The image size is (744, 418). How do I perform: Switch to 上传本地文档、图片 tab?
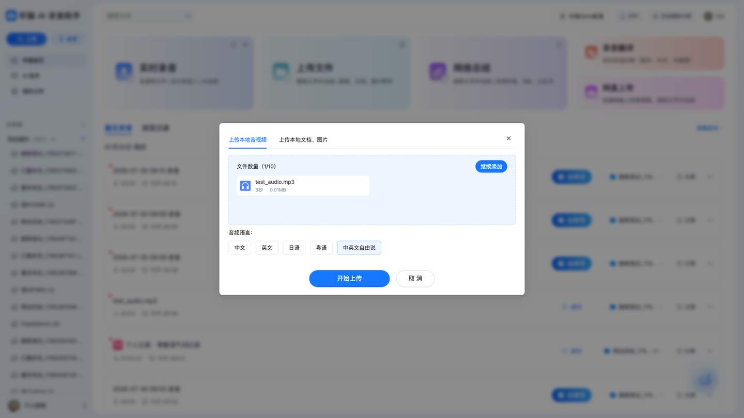[x=303, y=140]
